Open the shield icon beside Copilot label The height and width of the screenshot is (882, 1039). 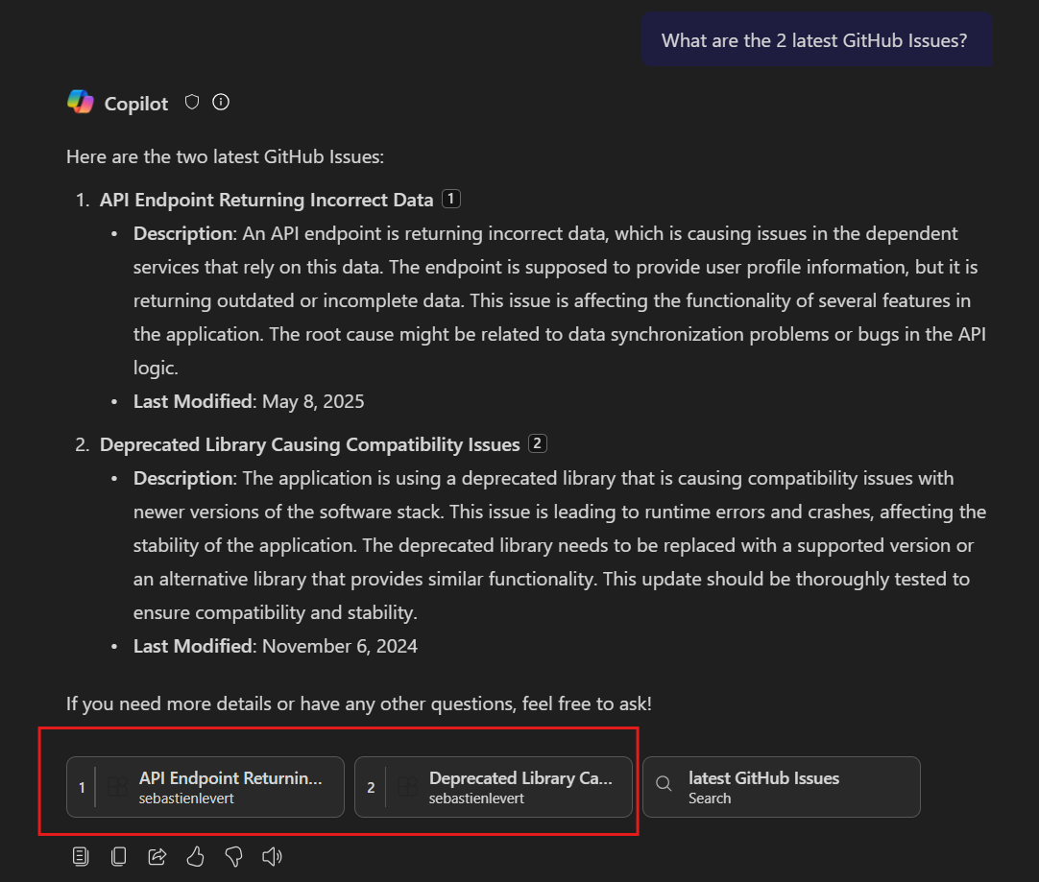(191, 101)
